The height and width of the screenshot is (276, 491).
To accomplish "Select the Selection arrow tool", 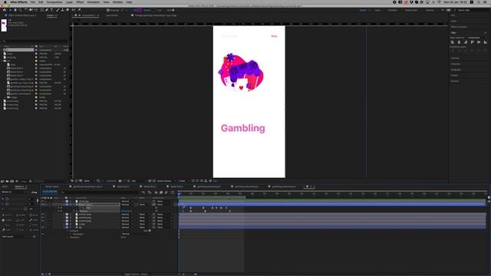I will tap(10, 10).
